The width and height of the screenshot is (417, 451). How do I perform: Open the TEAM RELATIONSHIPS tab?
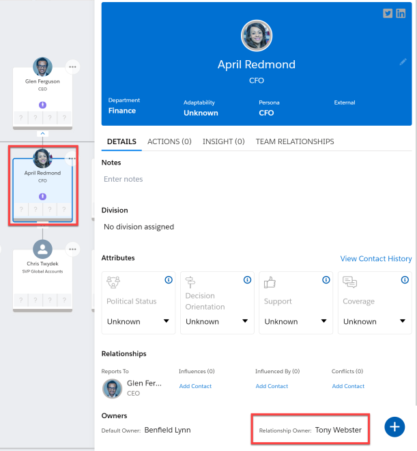(295, 141)
